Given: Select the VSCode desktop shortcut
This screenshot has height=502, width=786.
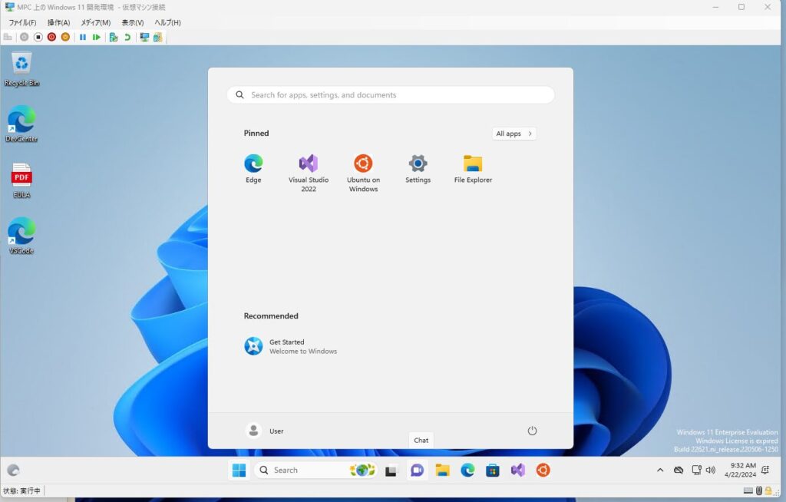Looking at the screenshot, I should pyautogui.click(x=21, y=236).
